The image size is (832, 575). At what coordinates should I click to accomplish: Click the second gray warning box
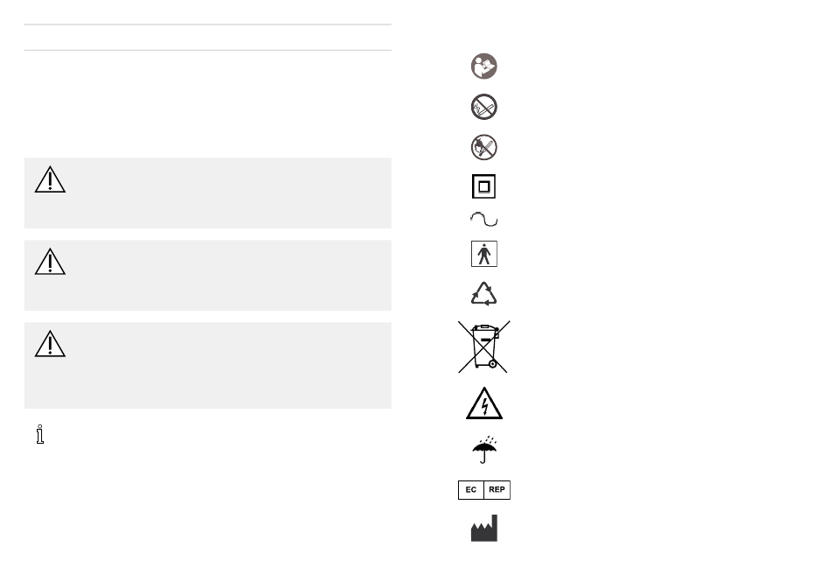(208, 276)
